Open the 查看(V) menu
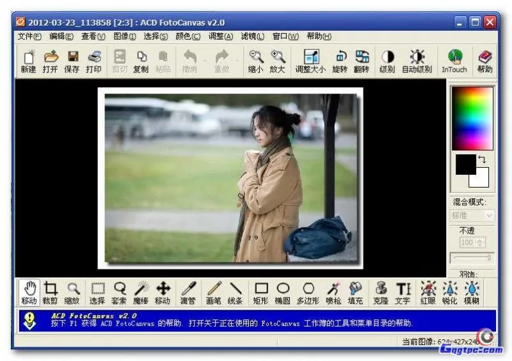Screen dimensions: 512x361 [93, 36]
